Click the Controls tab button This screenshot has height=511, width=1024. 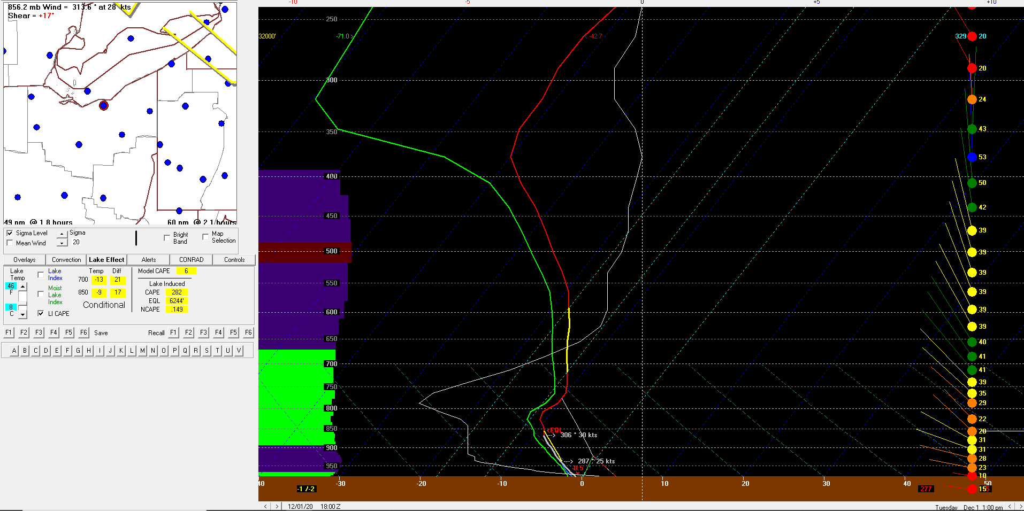tap(234, 260)
